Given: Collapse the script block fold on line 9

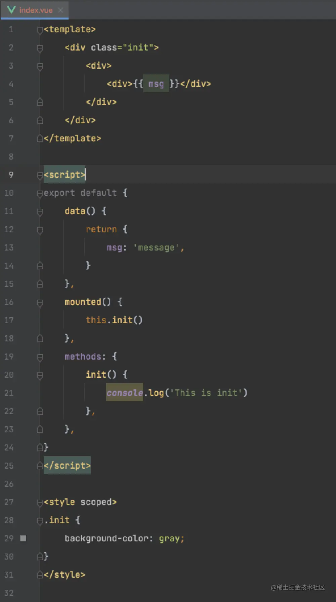Looking at the screenshot, I should coord(40,175).
